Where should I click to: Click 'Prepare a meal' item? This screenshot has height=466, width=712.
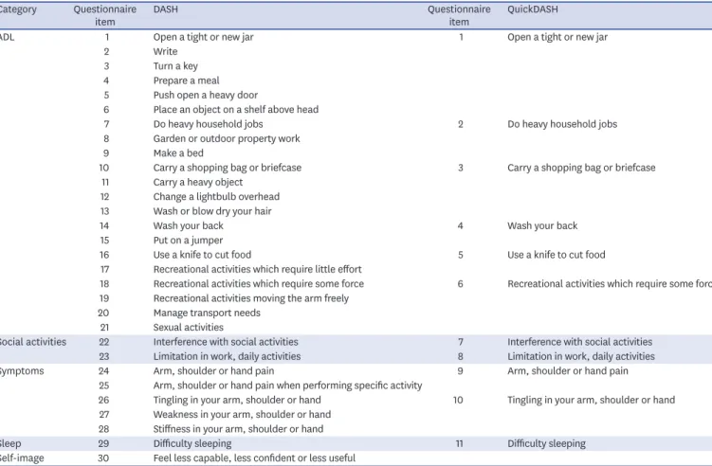[186, 81]
